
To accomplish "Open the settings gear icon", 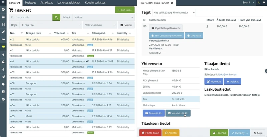I will pyautogui.click(x=264, y=3).
